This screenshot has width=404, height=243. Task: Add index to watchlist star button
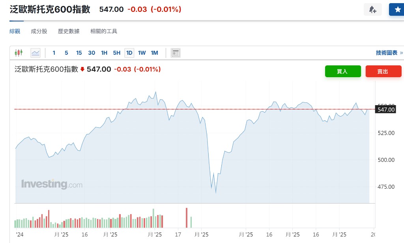pos(397,9)
